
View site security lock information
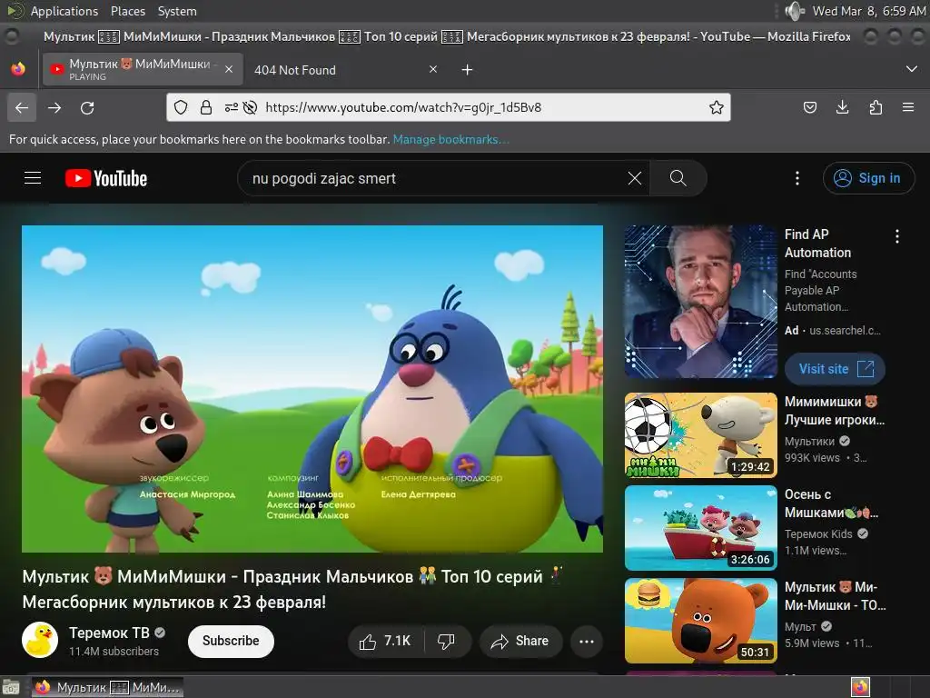click(206, 107)
